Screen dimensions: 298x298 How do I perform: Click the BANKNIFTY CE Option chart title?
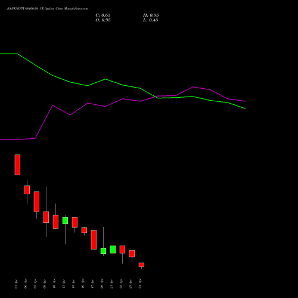(48, 9)
